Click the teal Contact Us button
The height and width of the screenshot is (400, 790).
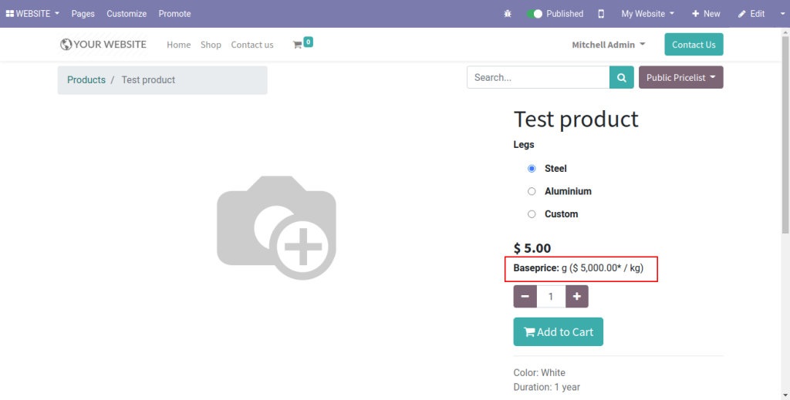[694, 44]
